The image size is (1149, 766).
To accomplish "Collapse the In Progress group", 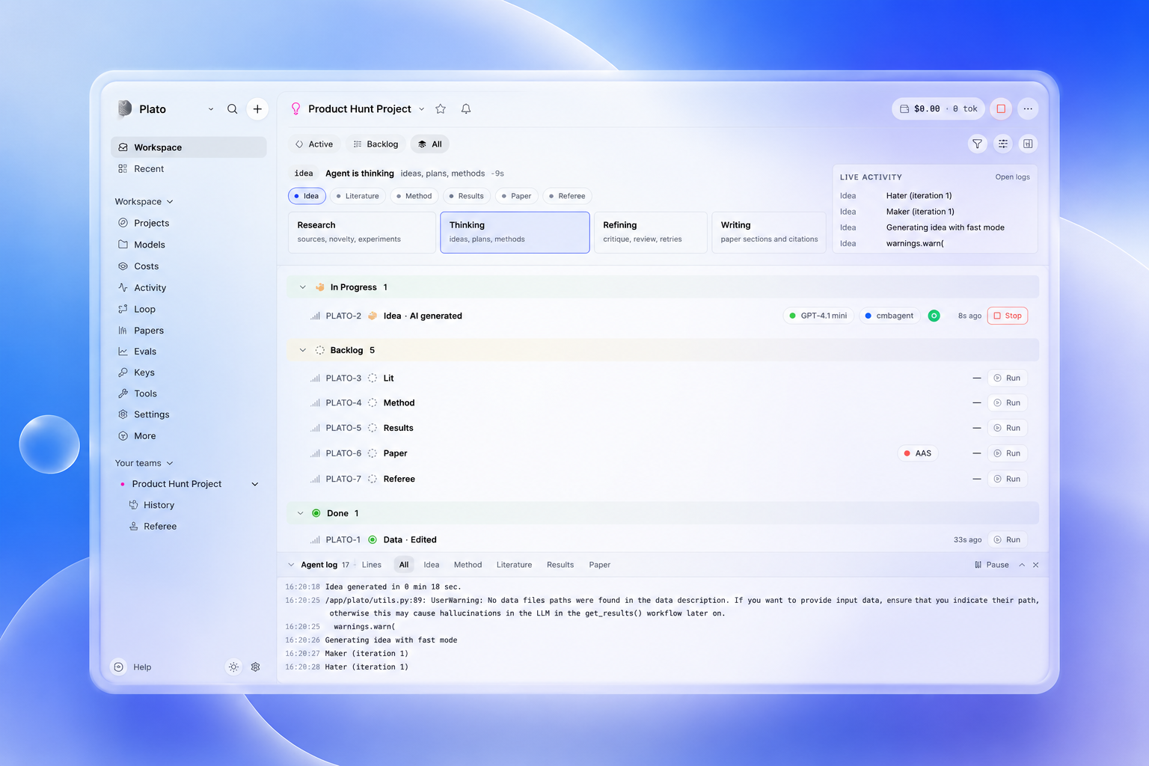I will 303,287.
